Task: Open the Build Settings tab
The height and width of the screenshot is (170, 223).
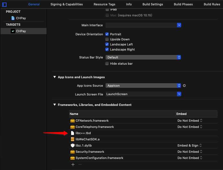Action: pyautogui.click(x=153, y=5)
